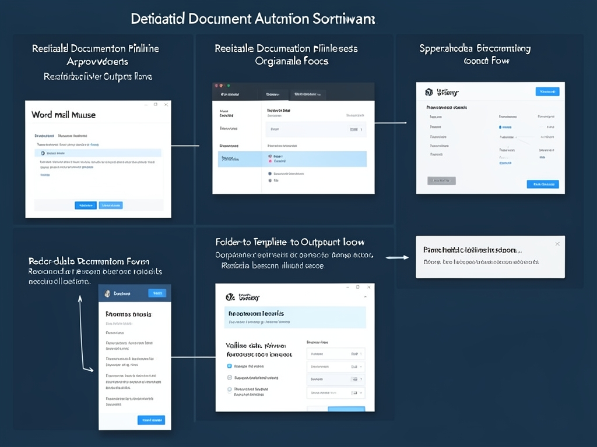The height and width of the screenshot is (447, 597).
Task: Click the darker blue button in 'Word mall Muuse'
Action: click(86, 205)
